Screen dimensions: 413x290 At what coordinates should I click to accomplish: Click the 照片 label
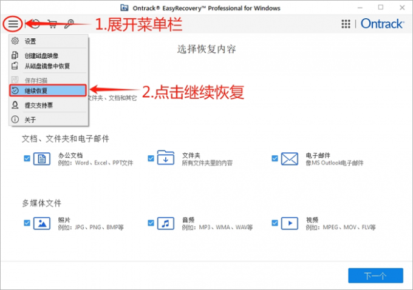pos(64,220)
